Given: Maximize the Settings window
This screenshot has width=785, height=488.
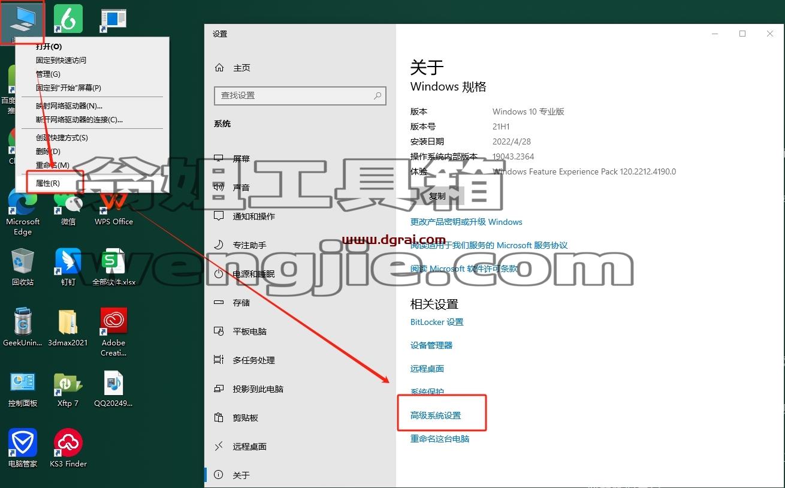Looking at the screenshot, I should tap(742, 34).
